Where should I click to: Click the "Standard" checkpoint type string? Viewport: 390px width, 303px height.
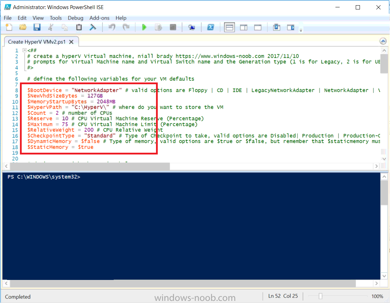[100, 136]
